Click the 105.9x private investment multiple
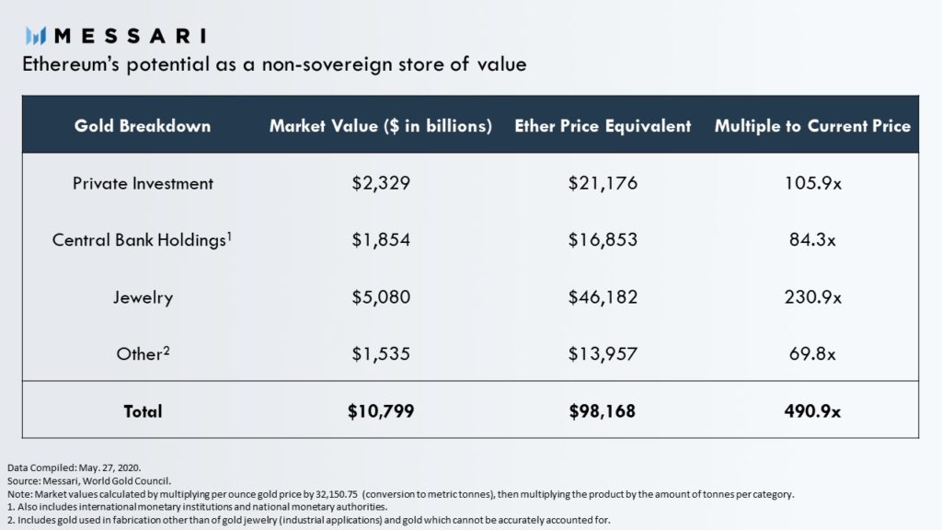The height and width of the screenshot is (530, 942). 812,183
